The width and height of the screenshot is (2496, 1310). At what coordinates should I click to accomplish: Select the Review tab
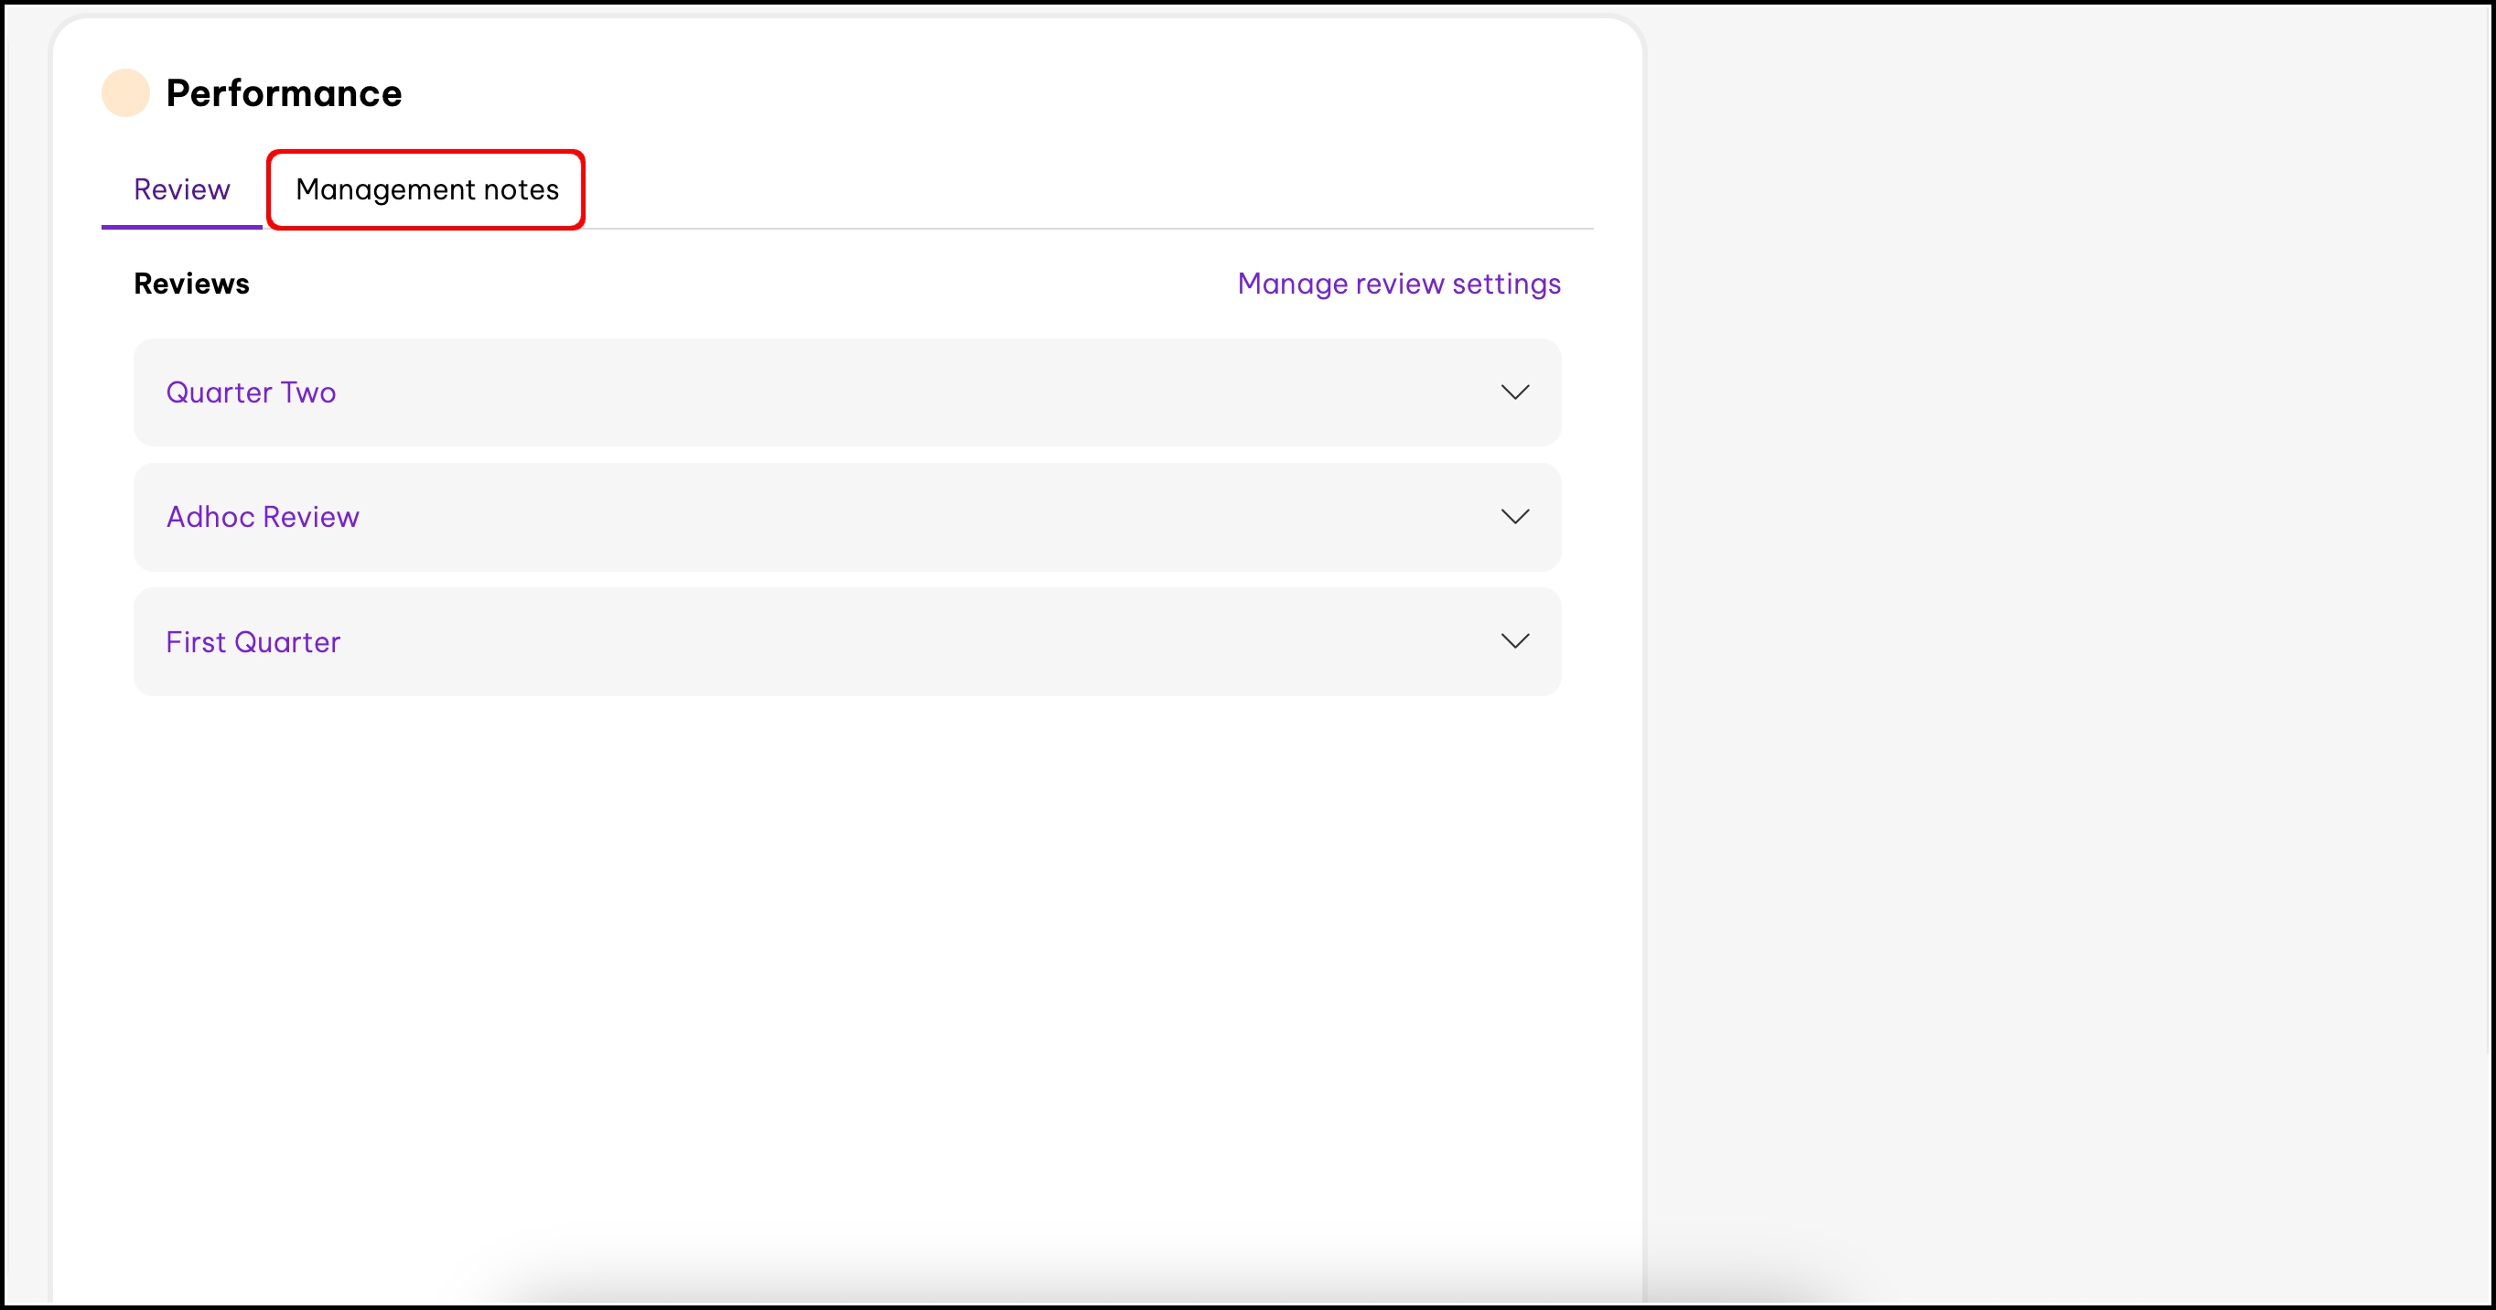181,190
